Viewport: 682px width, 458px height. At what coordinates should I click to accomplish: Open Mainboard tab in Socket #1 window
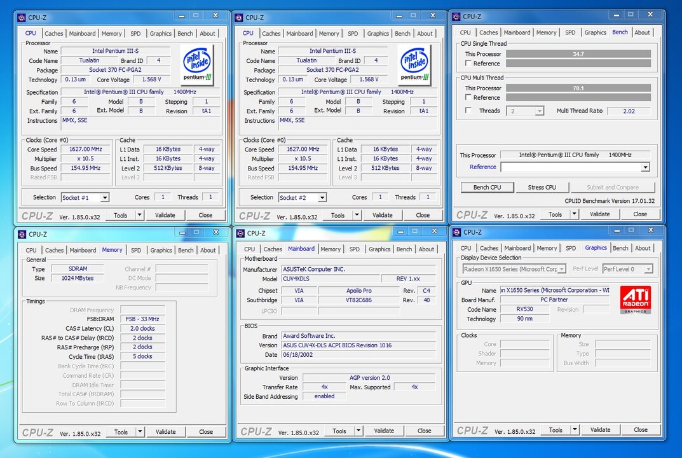coord(82,34)
